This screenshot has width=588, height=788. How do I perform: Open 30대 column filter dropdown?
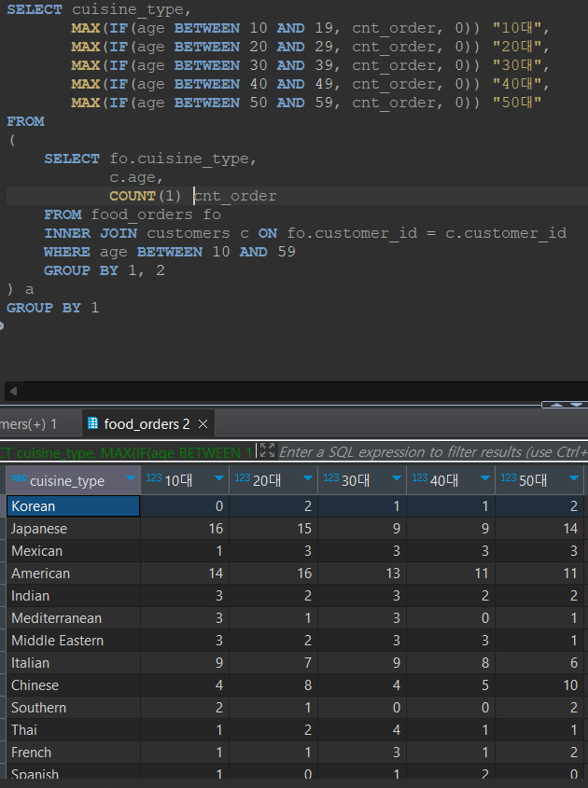[x=397, y=477]
